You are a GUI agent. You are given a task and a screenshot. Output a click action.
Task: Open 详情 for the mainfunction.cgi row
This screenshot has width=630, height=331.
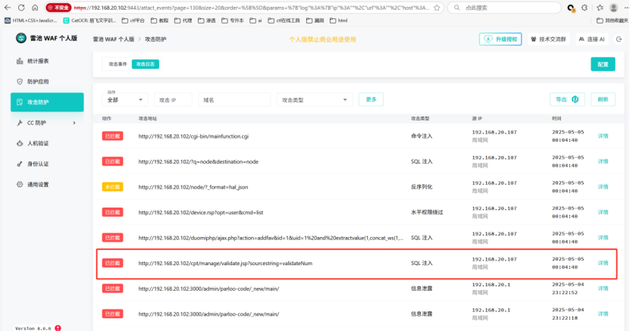(603, 136)
